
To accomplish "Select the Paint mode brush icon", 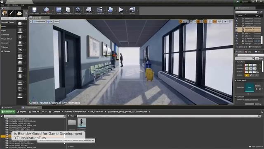I will pos(12,13).
